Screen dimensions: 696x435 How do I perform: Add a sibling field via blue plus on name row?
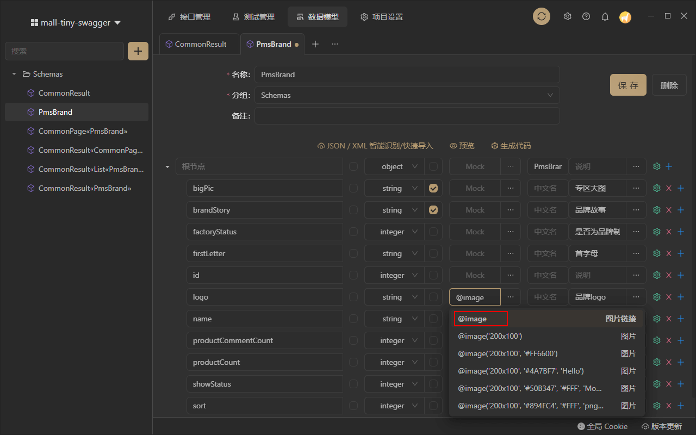[x=680, y=318]
